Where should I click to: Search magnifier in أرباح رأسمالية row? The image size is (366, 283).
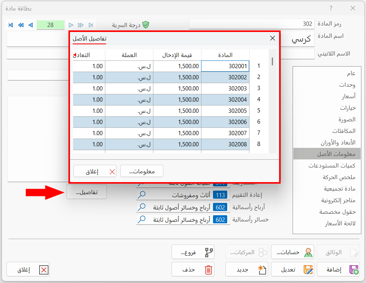142,207
